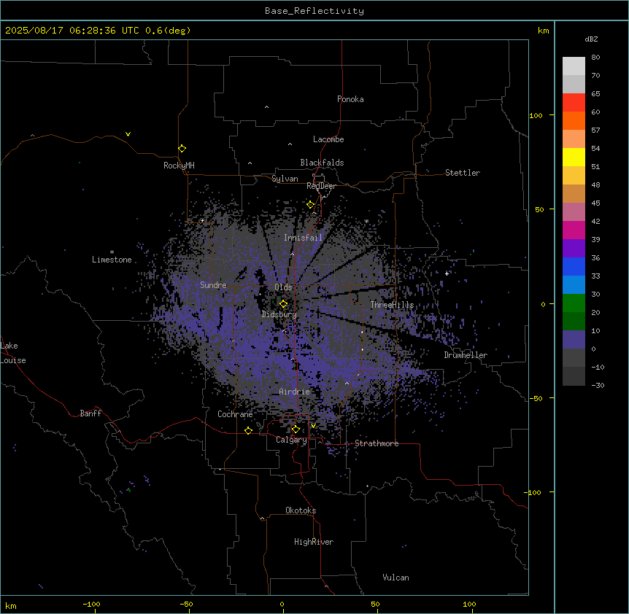Select the pink 45-42 dBZ legend swatch
Viewport: 629px width, 614px height.
coord(574,212)
